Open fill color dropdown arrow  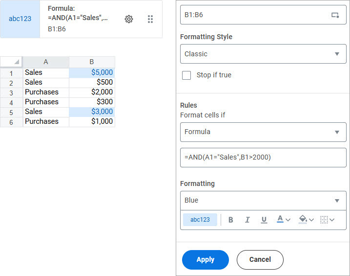click(311, 220)
